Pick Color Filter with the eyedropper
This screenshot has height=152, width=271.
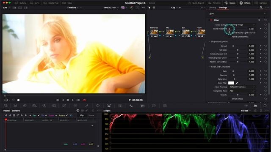237,83
